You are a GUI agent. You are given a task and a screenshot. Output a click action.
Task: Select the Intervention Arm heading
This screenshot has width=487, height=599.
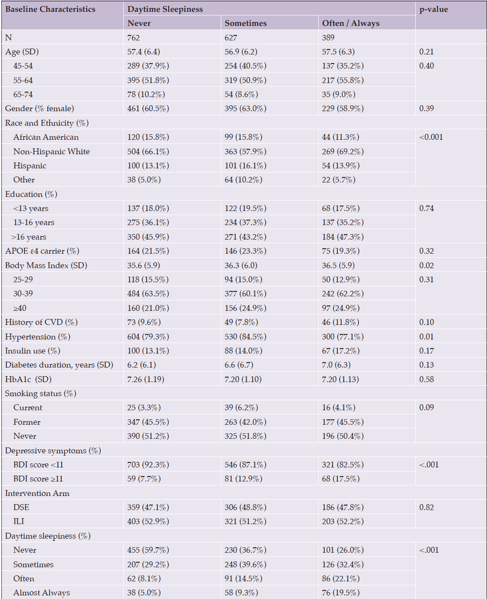[37, 493]
